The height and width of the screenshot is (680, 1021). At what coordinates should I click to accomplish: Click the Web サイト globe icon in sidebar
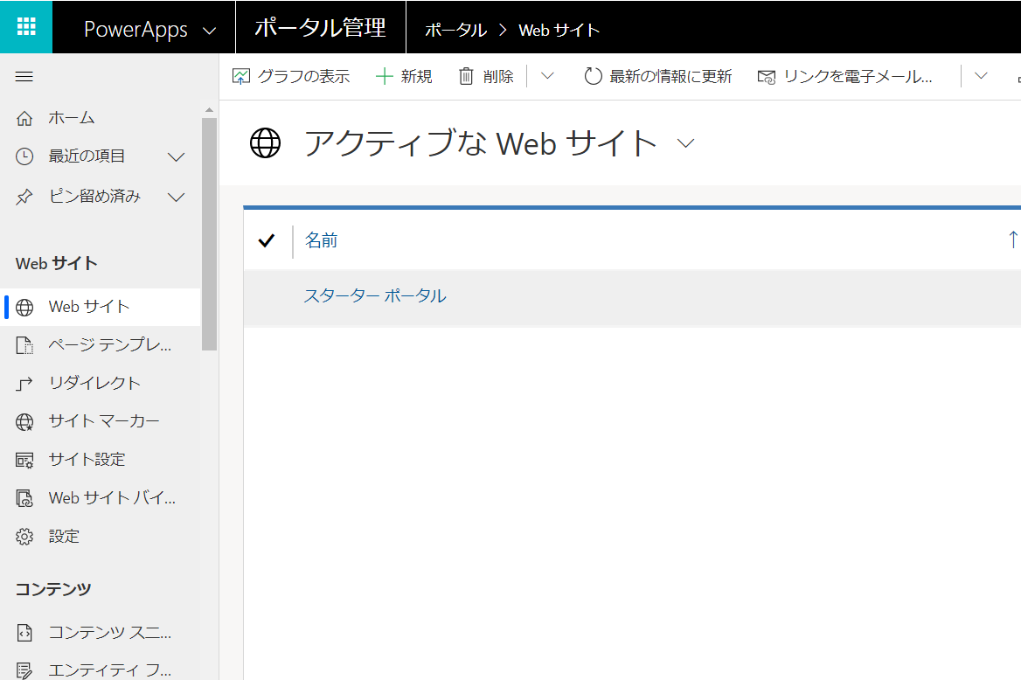(24, 308)
